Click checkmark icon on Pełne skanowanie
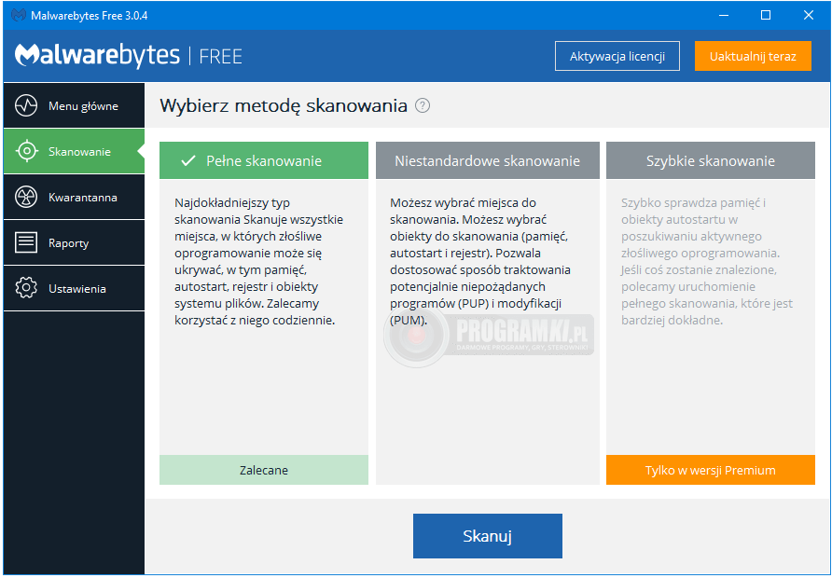Image resolution: width=832 pixels, height=578 pixels. point(188,160)
